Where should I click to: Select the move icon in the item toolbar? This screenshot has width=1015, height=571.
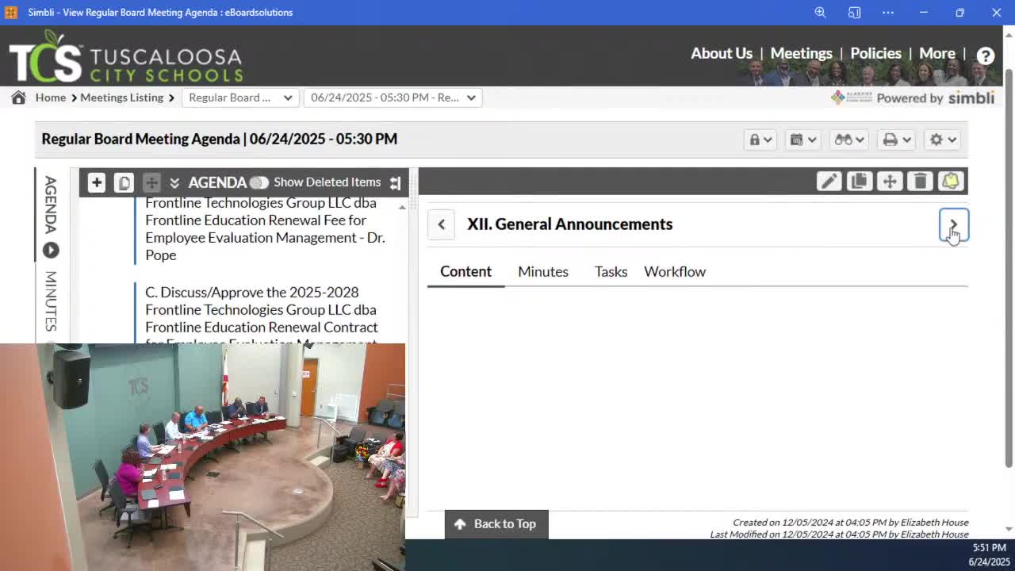[889, 181]
